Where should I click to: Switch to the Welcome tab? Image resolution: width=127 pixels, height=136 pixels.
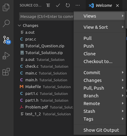pyautogui.click(x=104, y=5)
